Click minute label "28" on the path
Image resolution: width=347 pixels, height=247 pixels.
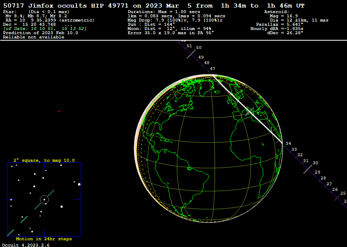[x=323, y=178]
